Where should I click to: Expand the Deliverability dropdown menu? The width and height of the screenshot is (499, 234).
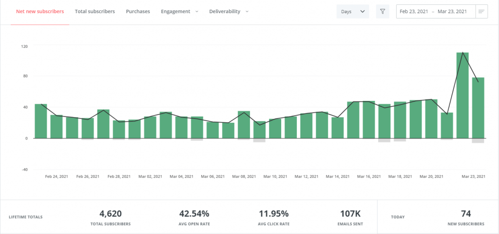pos(229,11)
